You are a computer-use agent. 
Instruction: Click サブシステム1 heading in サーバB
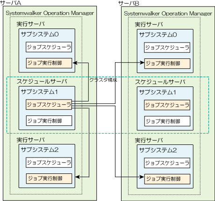[158, 92]
